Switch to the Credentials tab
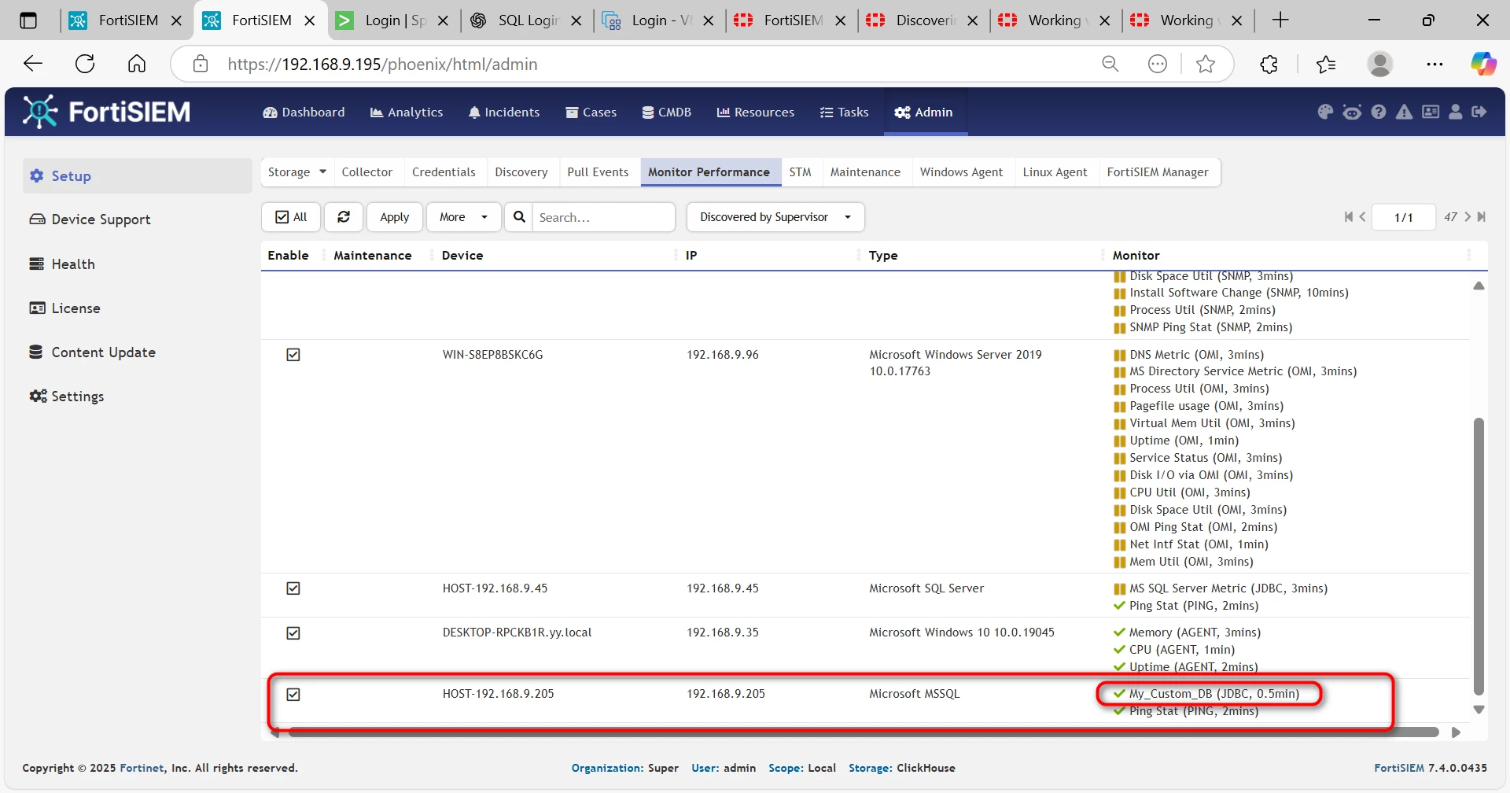 click(x=444, y=172)
